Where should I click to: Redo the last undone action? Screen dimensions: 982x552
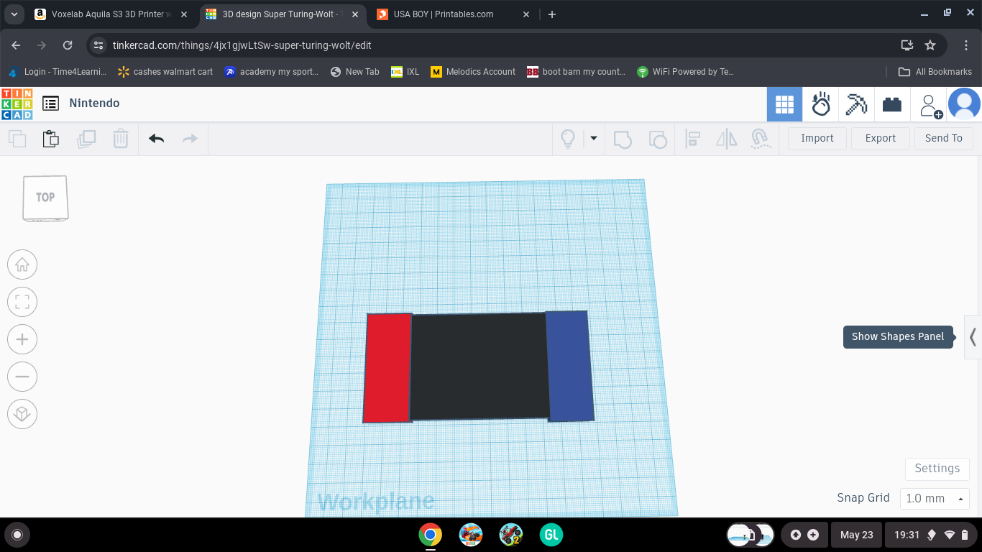coord(190,139)
